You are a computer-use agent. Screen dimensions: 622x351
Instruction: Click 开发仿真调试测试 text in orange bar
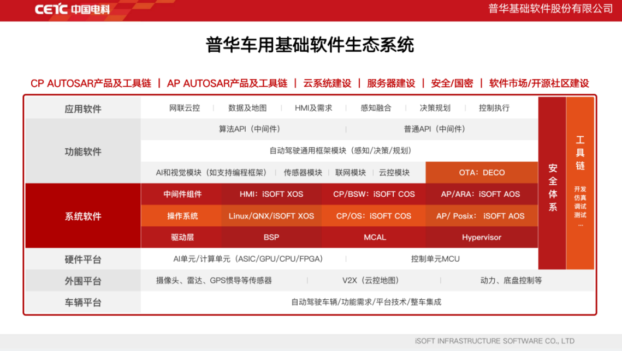pyautogui.click(x=580, y=202)
